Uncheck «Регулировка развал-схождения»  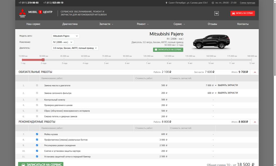[37, 145]
